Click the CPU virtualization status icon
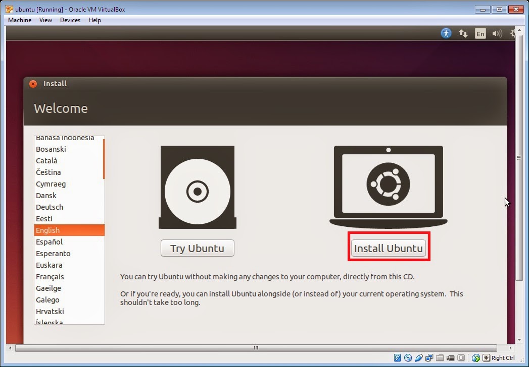The width and height of the screenshot is (529, 367). tap(461, 358)
